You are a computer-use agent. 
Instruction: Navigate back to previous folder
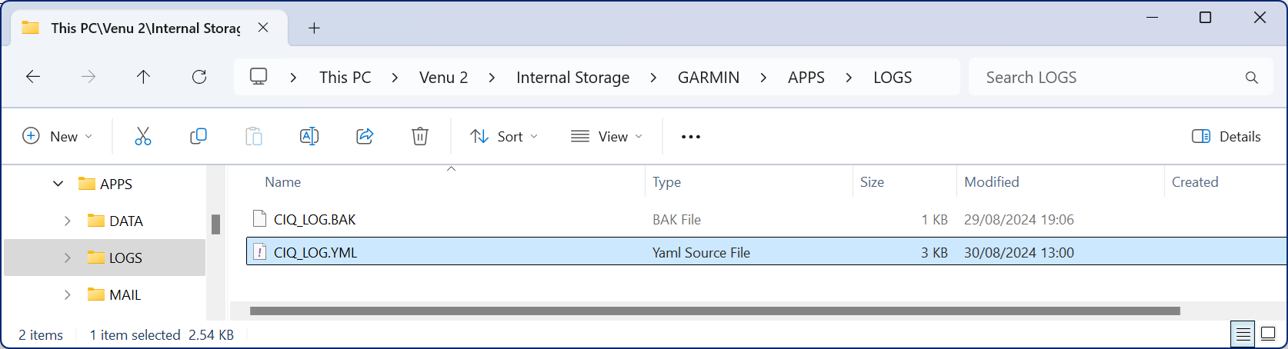33,77
